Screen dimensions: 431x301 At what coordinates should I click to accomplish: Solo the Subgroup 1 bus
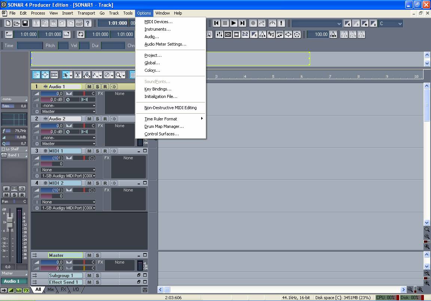point(97,276)
